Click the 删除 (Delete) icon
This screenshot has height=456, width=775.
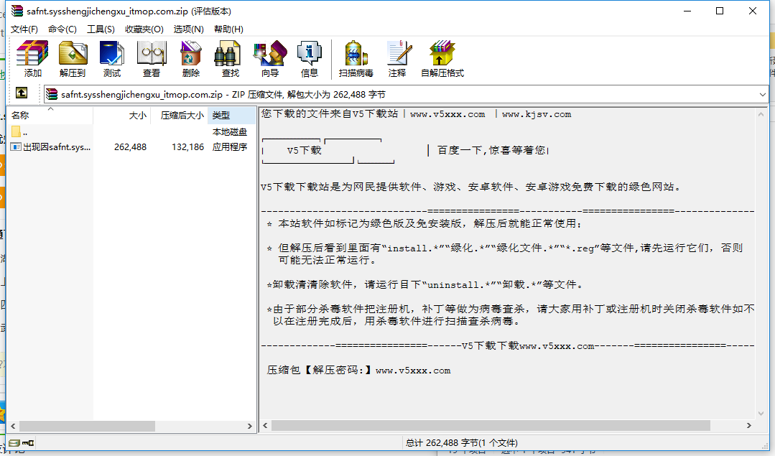190,57
